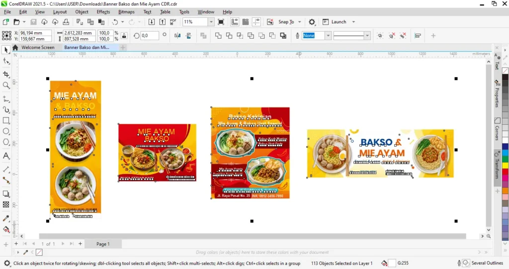Click the Print icon

[x=66, y=22]
